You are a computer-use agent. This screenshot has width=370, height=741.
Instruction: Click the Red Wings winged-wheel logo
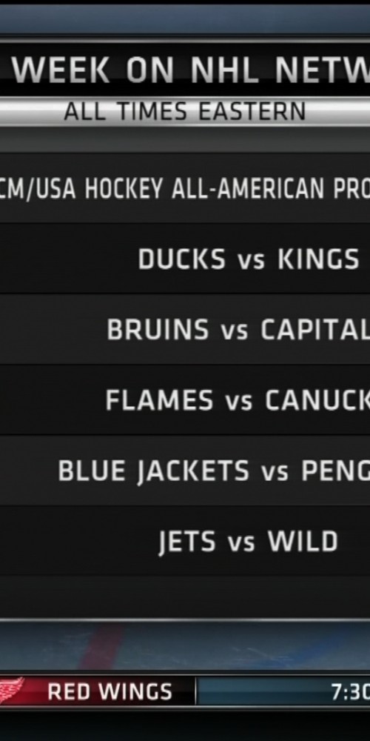(12, 691)
